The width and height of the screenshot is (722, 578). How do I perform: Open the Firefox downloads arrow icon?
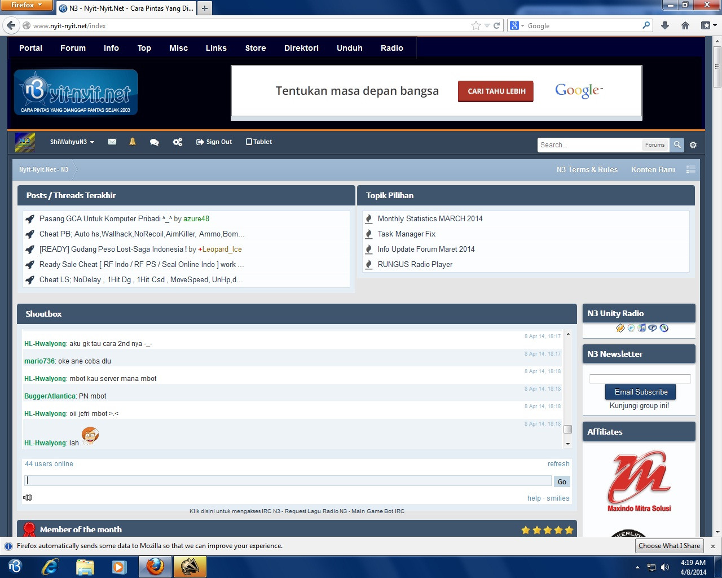click(665, 25)
